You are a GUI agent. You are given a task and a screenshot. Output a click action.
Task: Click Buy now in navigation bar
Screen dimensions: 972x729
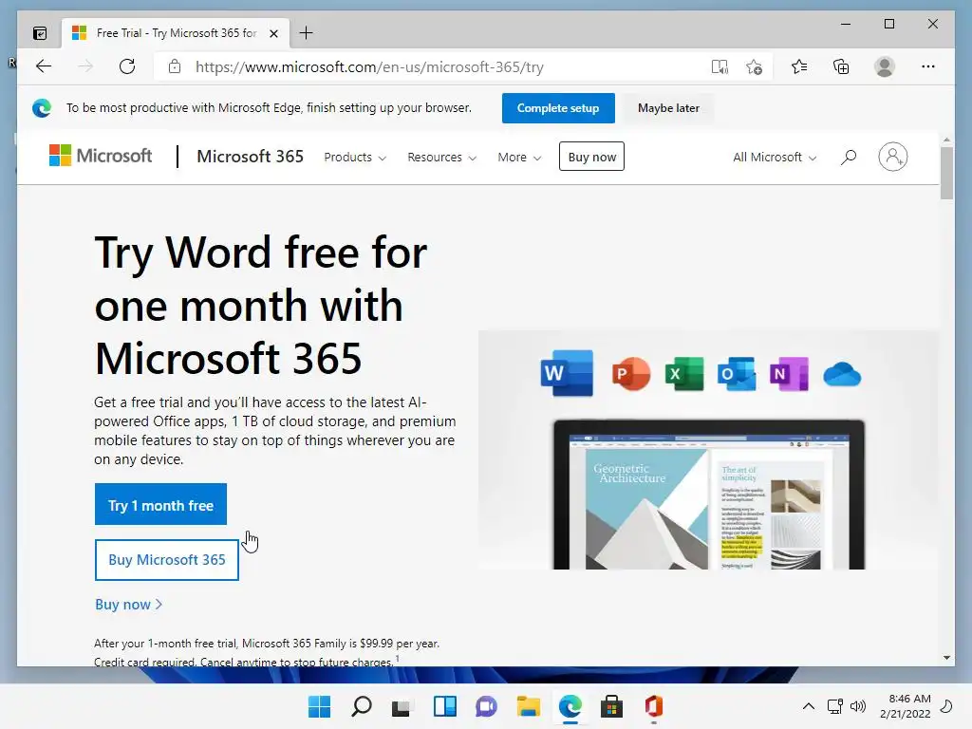pyautogui.click(x=591, y=157)
